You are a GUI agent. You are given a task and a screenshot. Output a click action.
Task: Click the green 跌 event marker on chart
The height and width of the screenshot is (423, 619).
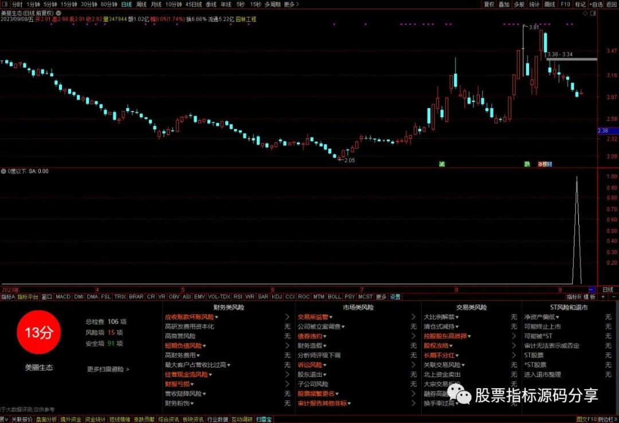[527, 164]
